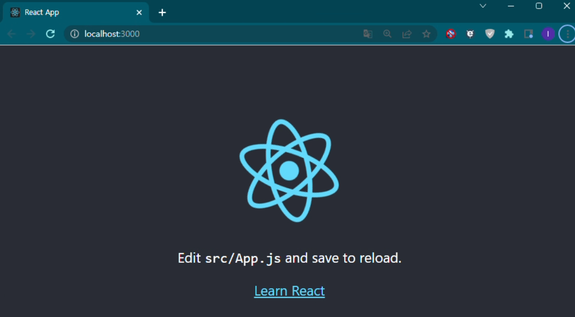Open the Google Translate page icon
This screenshot has height=317, width=575.
368,34
